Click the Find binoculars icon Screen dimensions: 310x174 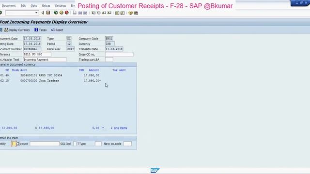coord(80,13)
